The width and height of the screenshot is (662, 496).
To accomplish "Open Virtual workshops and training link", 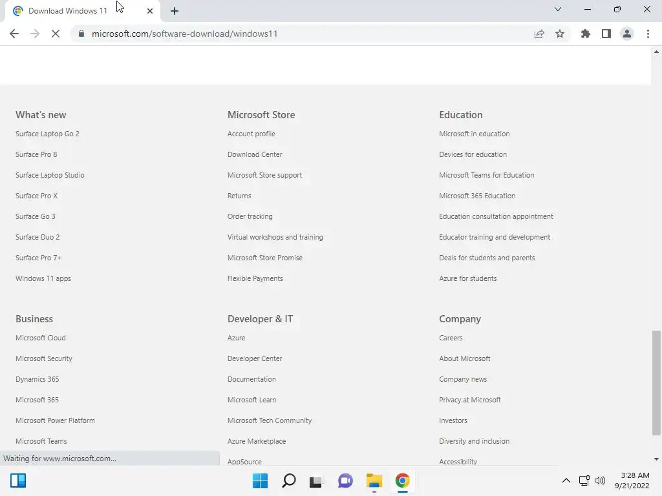I will coord(275,237).
